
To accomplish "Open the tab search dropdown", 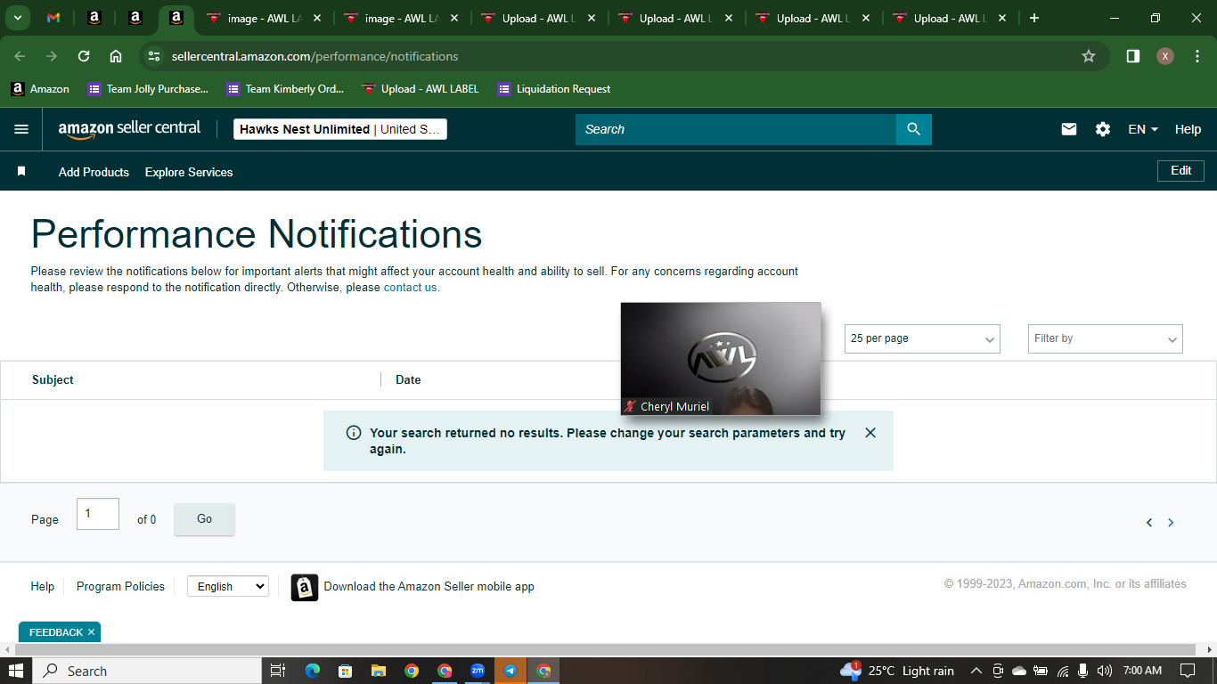I will pos(18,18).
